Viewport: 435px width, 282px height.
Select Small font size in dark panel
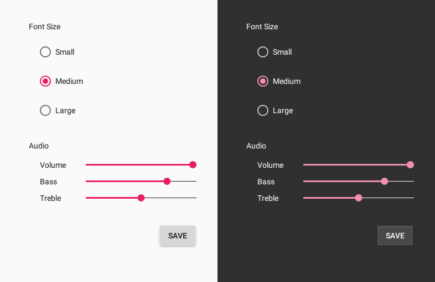pyautogui.click(x=263, y=52)
